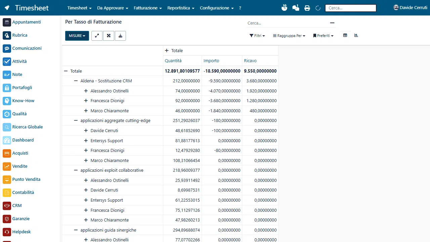430x242 pixels.
Task: Click the top navbar search field
Action: [351, 8]
